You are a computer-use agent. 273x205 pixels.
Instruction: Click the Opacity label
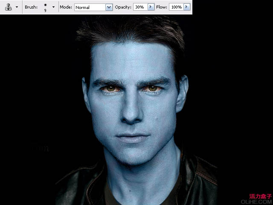coord(123,7)
